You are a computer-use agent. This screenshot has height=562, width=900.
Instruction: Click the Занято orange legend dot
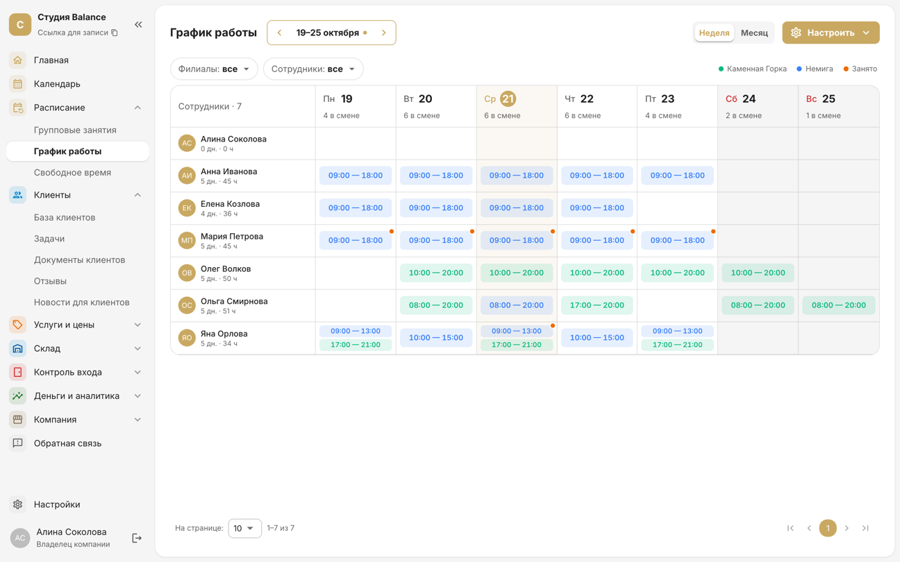pyautogui.click(x=846, y=69)
